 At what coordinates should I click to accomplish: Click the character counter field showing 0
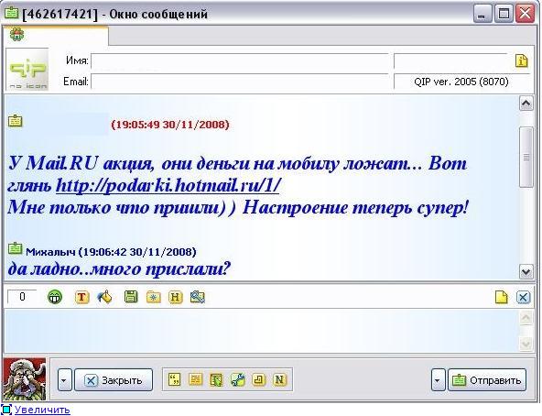tap(22, 297)
